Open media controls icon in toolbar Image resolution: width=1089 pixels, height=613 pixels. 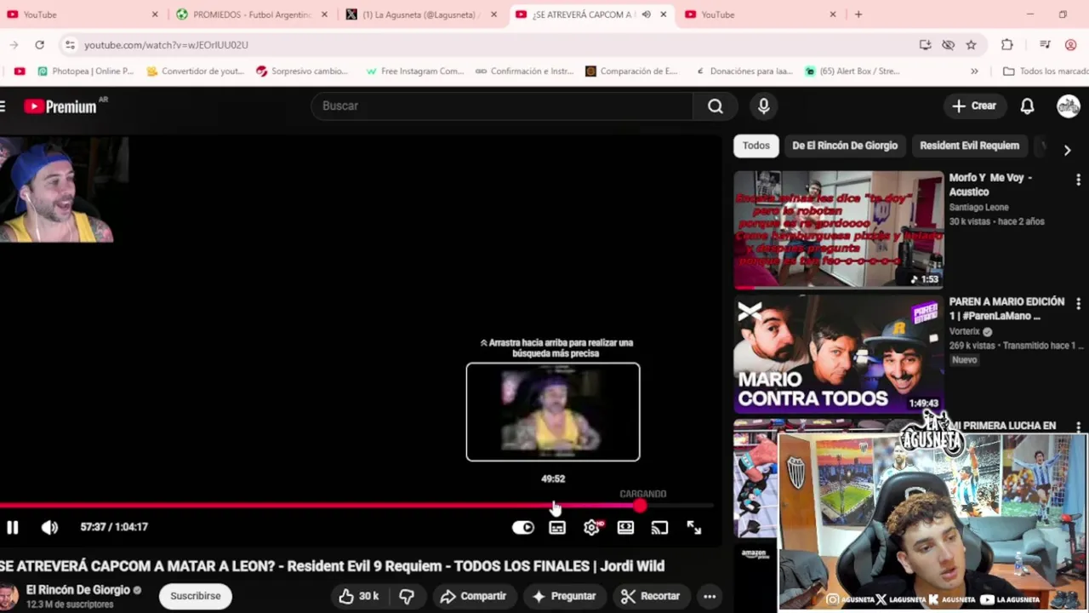[1045, 44]
